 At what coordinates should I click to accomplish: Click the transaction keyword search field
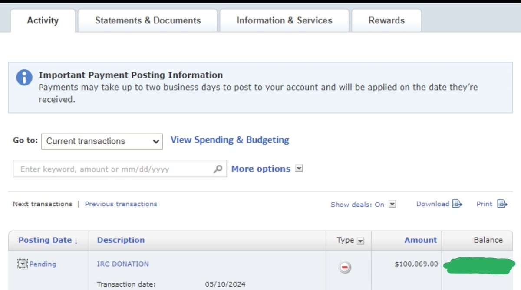pos(120,169)
